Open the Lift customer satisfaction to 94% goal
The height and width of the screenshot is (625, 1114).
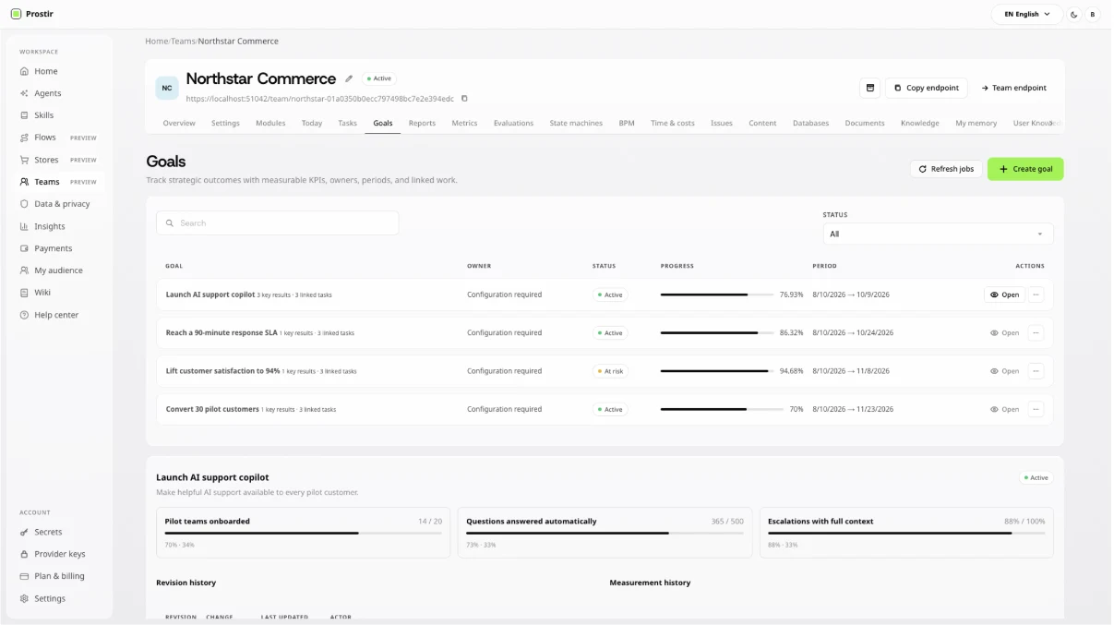pos(1004,371)
